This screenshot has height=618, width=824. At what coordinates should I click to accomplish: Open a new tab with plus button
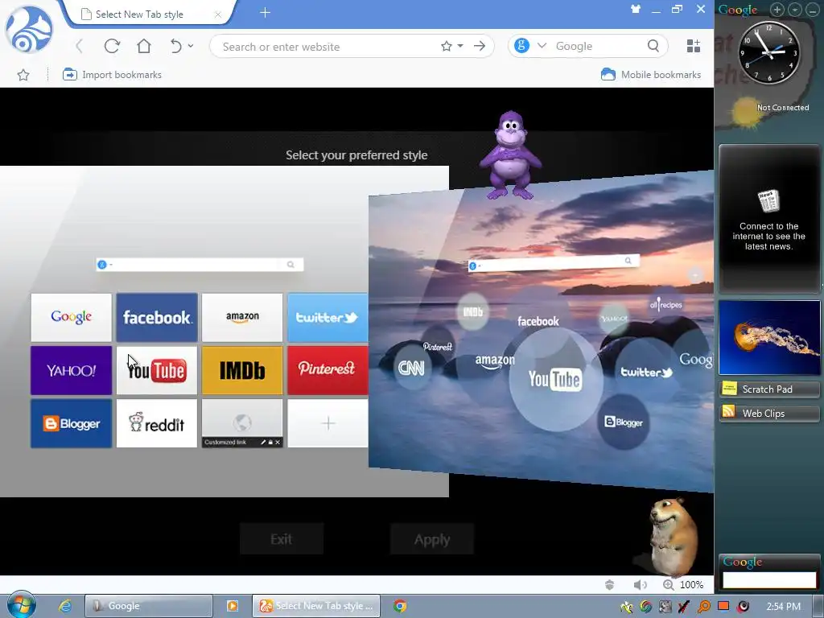point(265,13)
